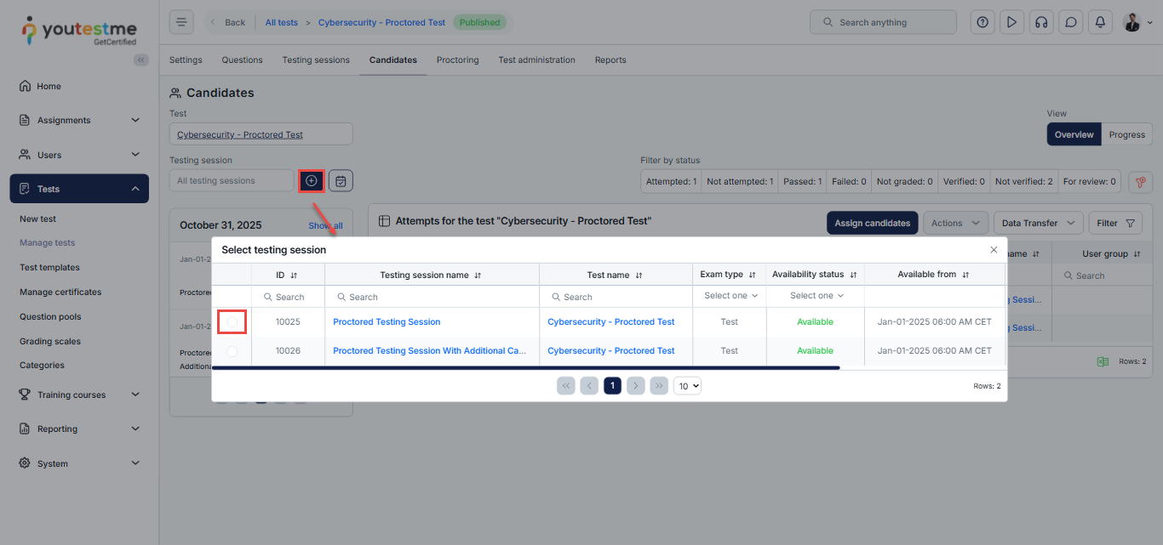Open the Testing sessions tab
The height and width of the screenshot is (545, 1163).
(x=316, y=60)
